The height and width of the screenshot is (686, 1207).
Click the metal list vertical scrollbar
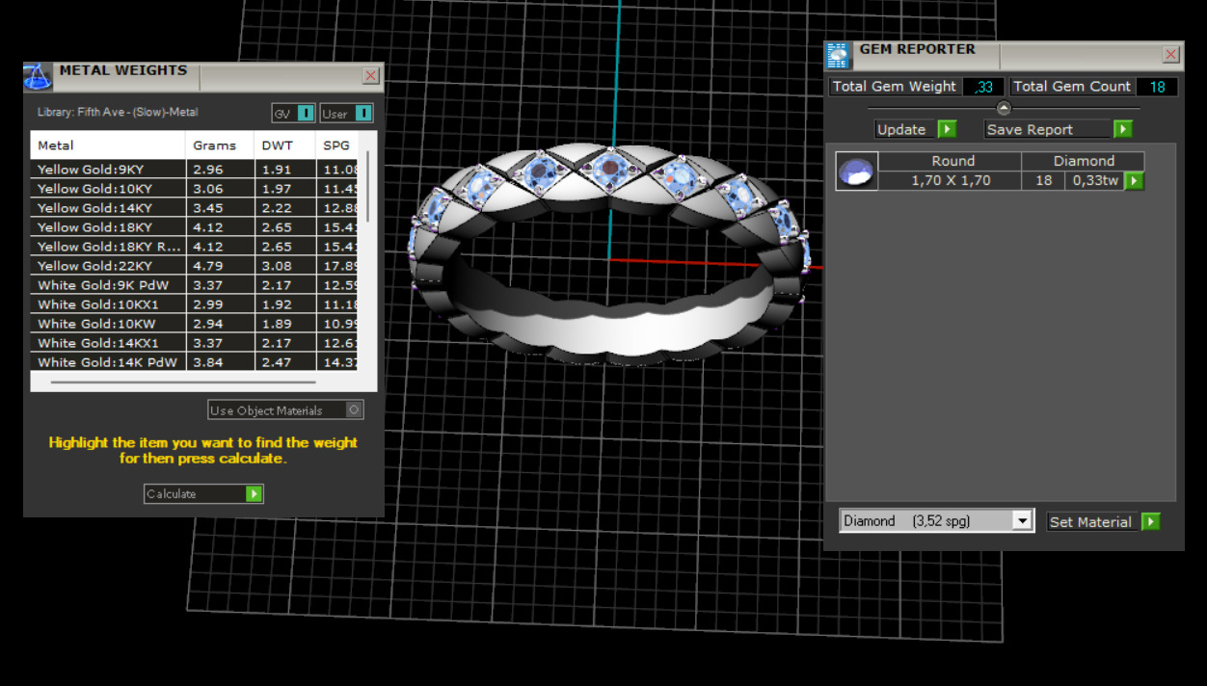click(x=366, y=188)
